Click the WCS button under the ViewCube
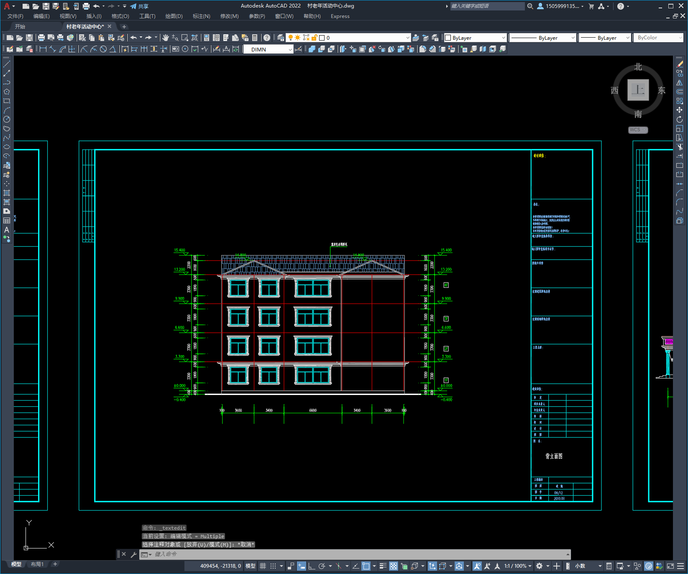Image resolution: width=688 pixels, height=574 pixels. click(x=638, y=130)
